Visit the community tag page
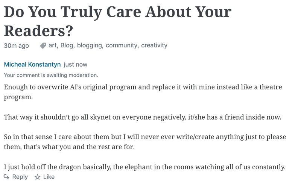The image size is (301, 188). pos(121,45)
